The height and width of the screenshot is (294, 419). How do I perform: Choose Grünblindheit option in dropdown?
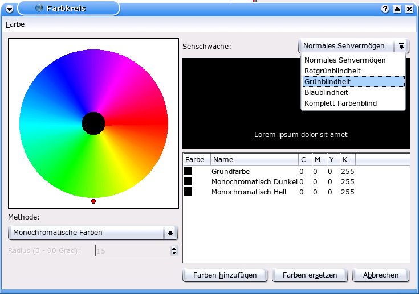[327, 82]
